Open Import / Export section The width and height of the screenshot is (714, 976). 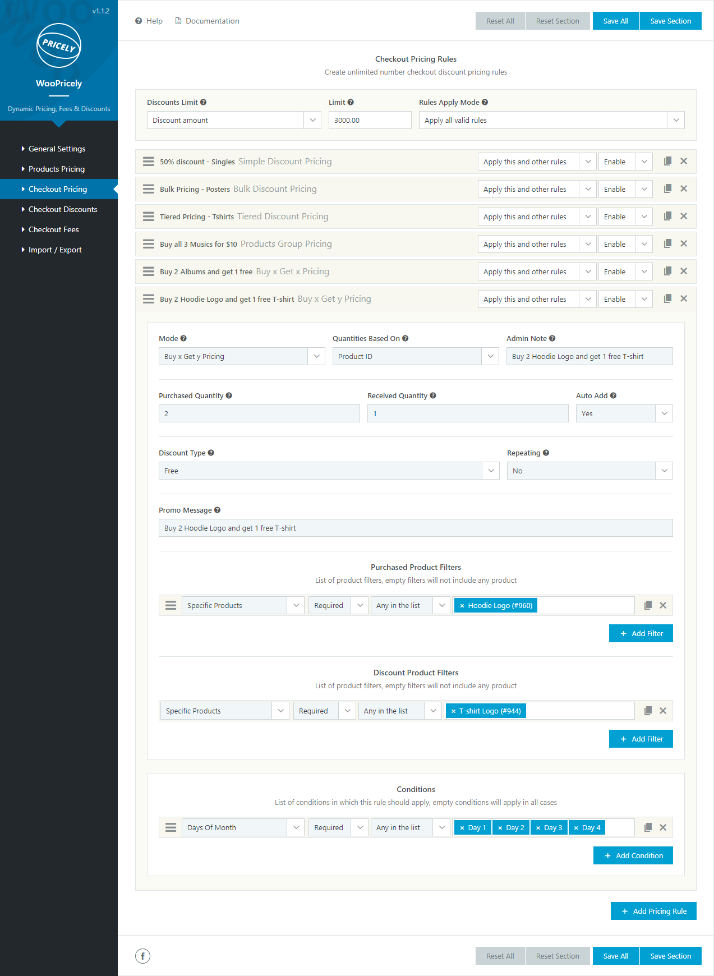coord(54,250)
